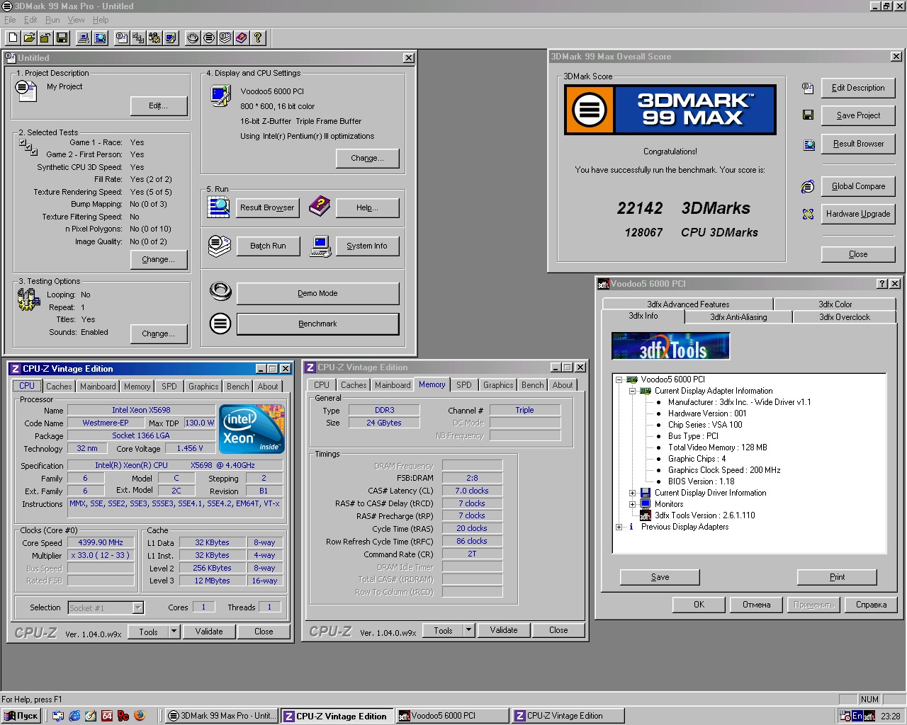
Task: Collapse the Voodoo5 6000 PCI tree root
Action: pos(619,379)
